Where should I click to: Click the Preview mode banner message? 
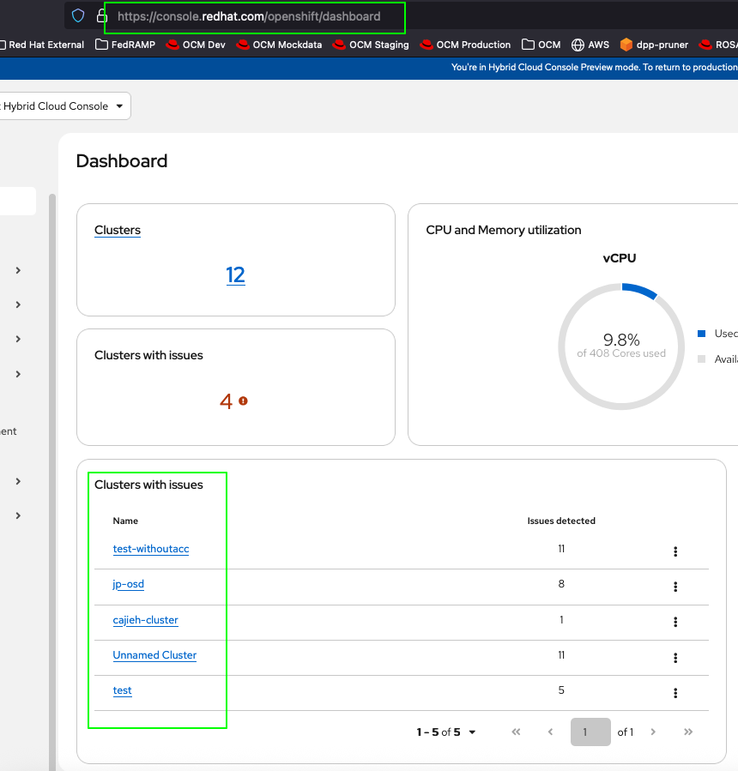[595, 67]
